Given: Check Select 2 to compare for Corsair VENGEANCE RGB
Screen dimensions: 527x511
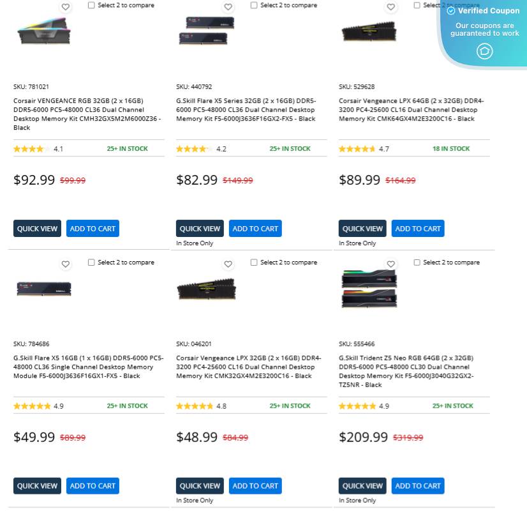Looking at the screenshot, I should click(x=91, y=4).
